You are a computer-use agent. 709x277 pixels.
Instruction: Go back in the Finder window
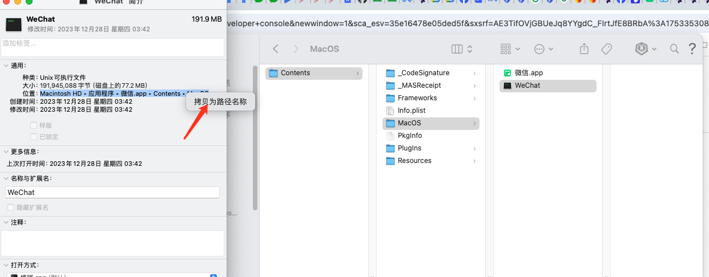pyautogui.click(x=276, y=49)
